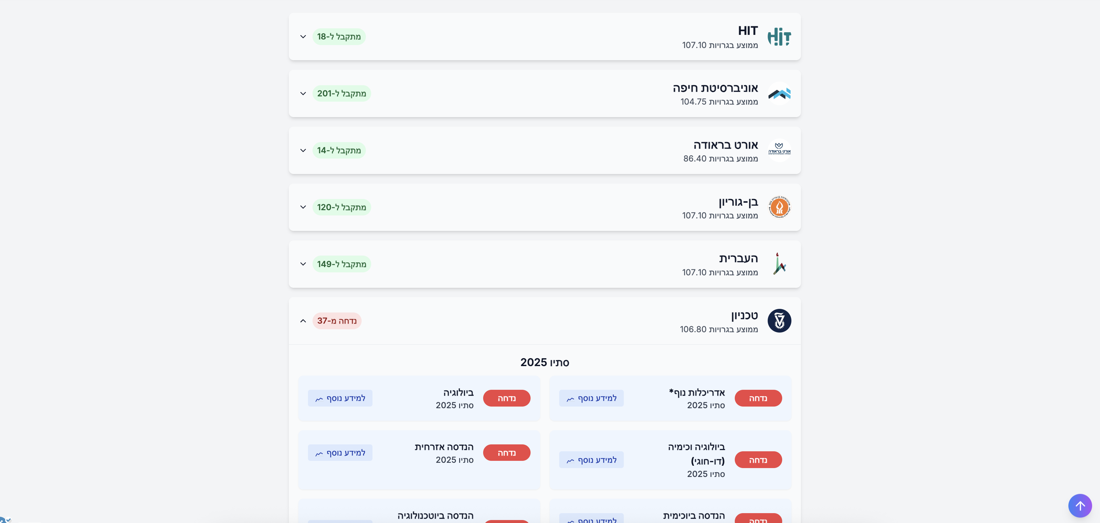Collapse the טכניון row chevron
The width and height of the screenshot is (1100, 523).
(x=303, y=321)
